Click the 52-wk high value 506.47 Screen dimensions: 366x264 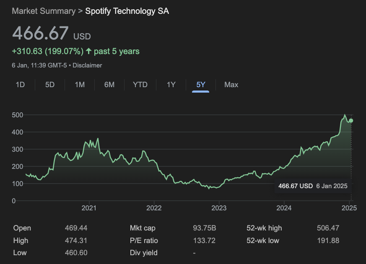[328, 228]
